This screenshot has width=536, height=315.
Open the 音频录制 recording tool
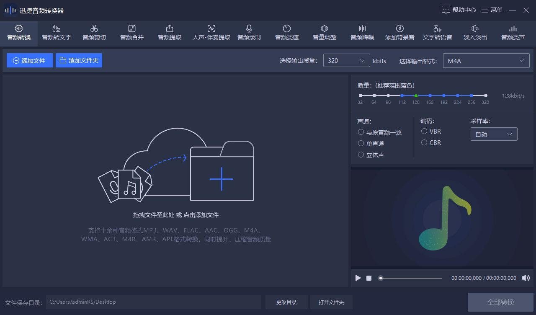[249, 33]
